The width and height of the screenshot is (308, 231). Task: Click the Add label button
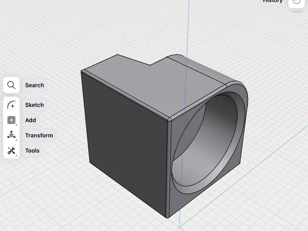click(30, 120)
